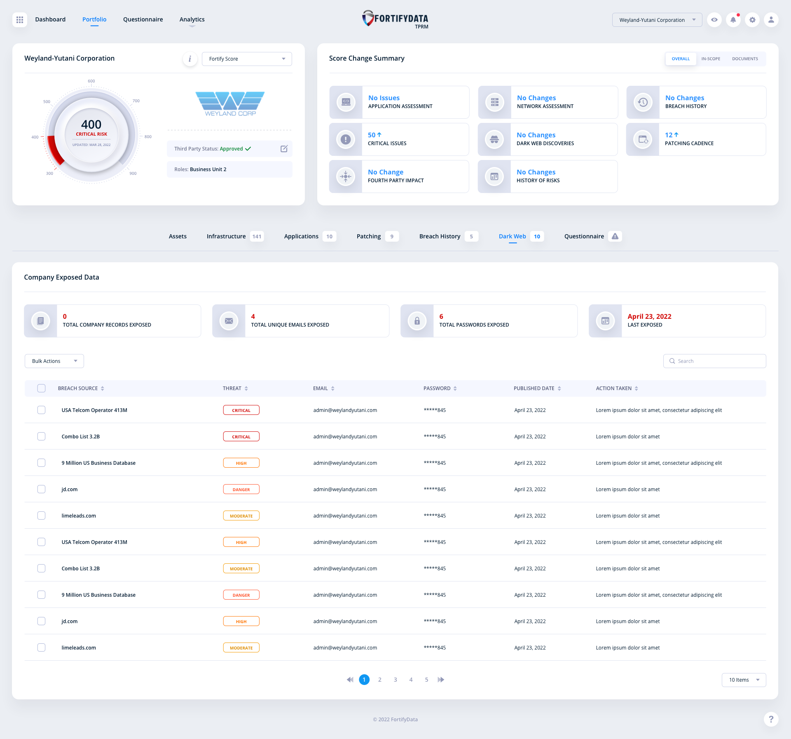
Task: Expand the 10 Items page size selector
Action: [x=744, y=680]
